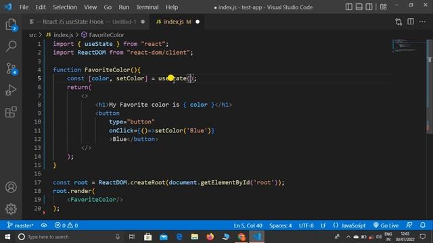Screen dimensions: 433x243
Task: Toggle the bottom panel layout icon
Action: click(x=359, y=7)
